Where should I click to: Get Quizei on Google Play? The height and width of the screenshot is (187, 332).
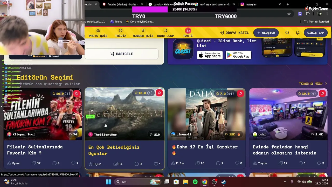tap(238, 55)
